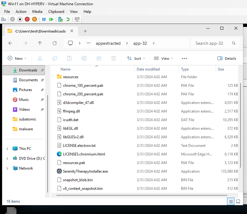Turn off the VM with the stop icon
Screen dimensions: 247x214
click(20, 19)
